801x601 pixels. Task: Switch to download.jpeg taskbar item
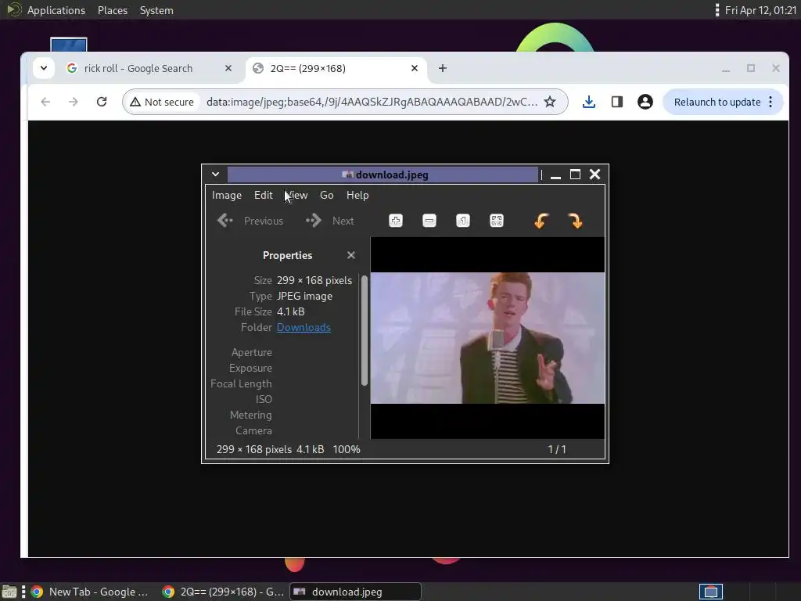coord(356,592)
